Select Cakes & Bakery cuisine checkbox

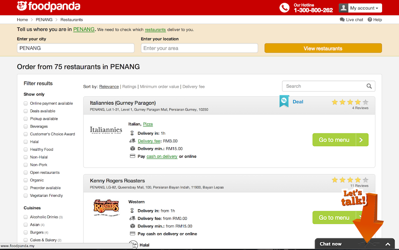click(25, 240)
